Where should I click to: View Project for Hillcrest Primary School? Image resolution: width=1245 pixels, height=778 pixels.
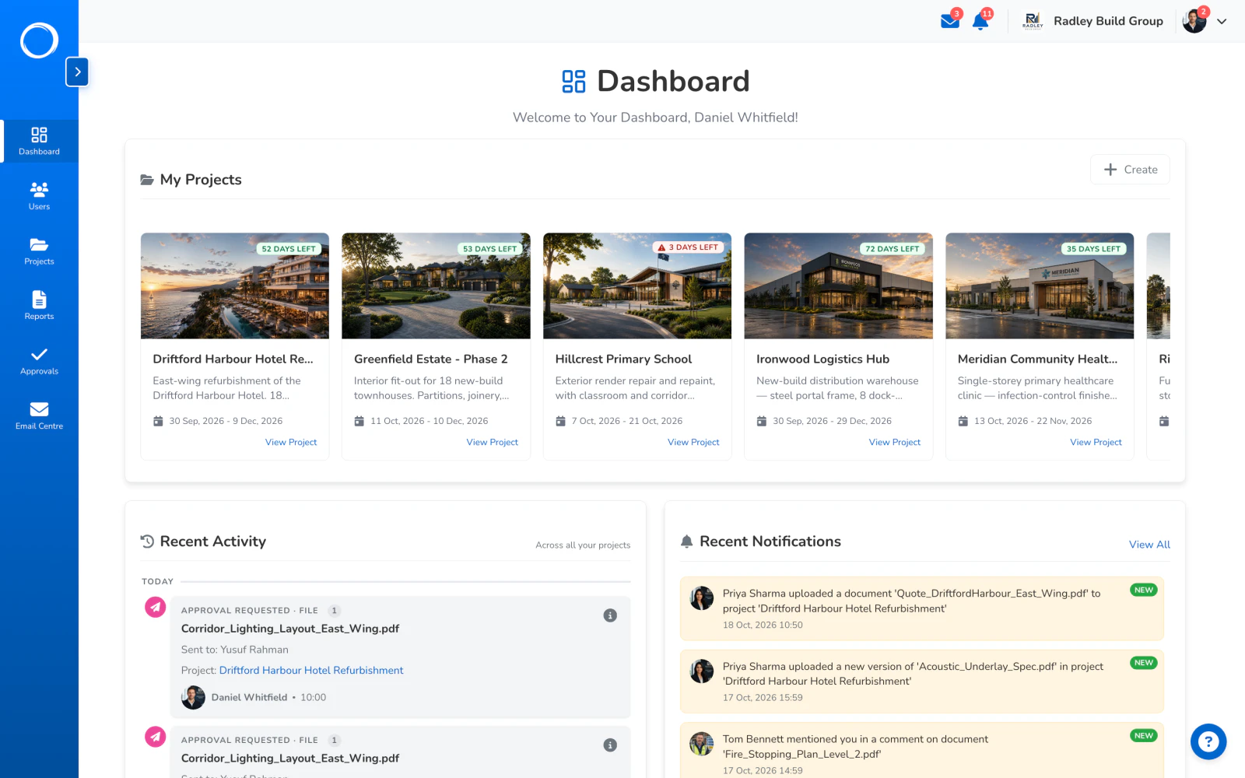click(x=693, y=442)
